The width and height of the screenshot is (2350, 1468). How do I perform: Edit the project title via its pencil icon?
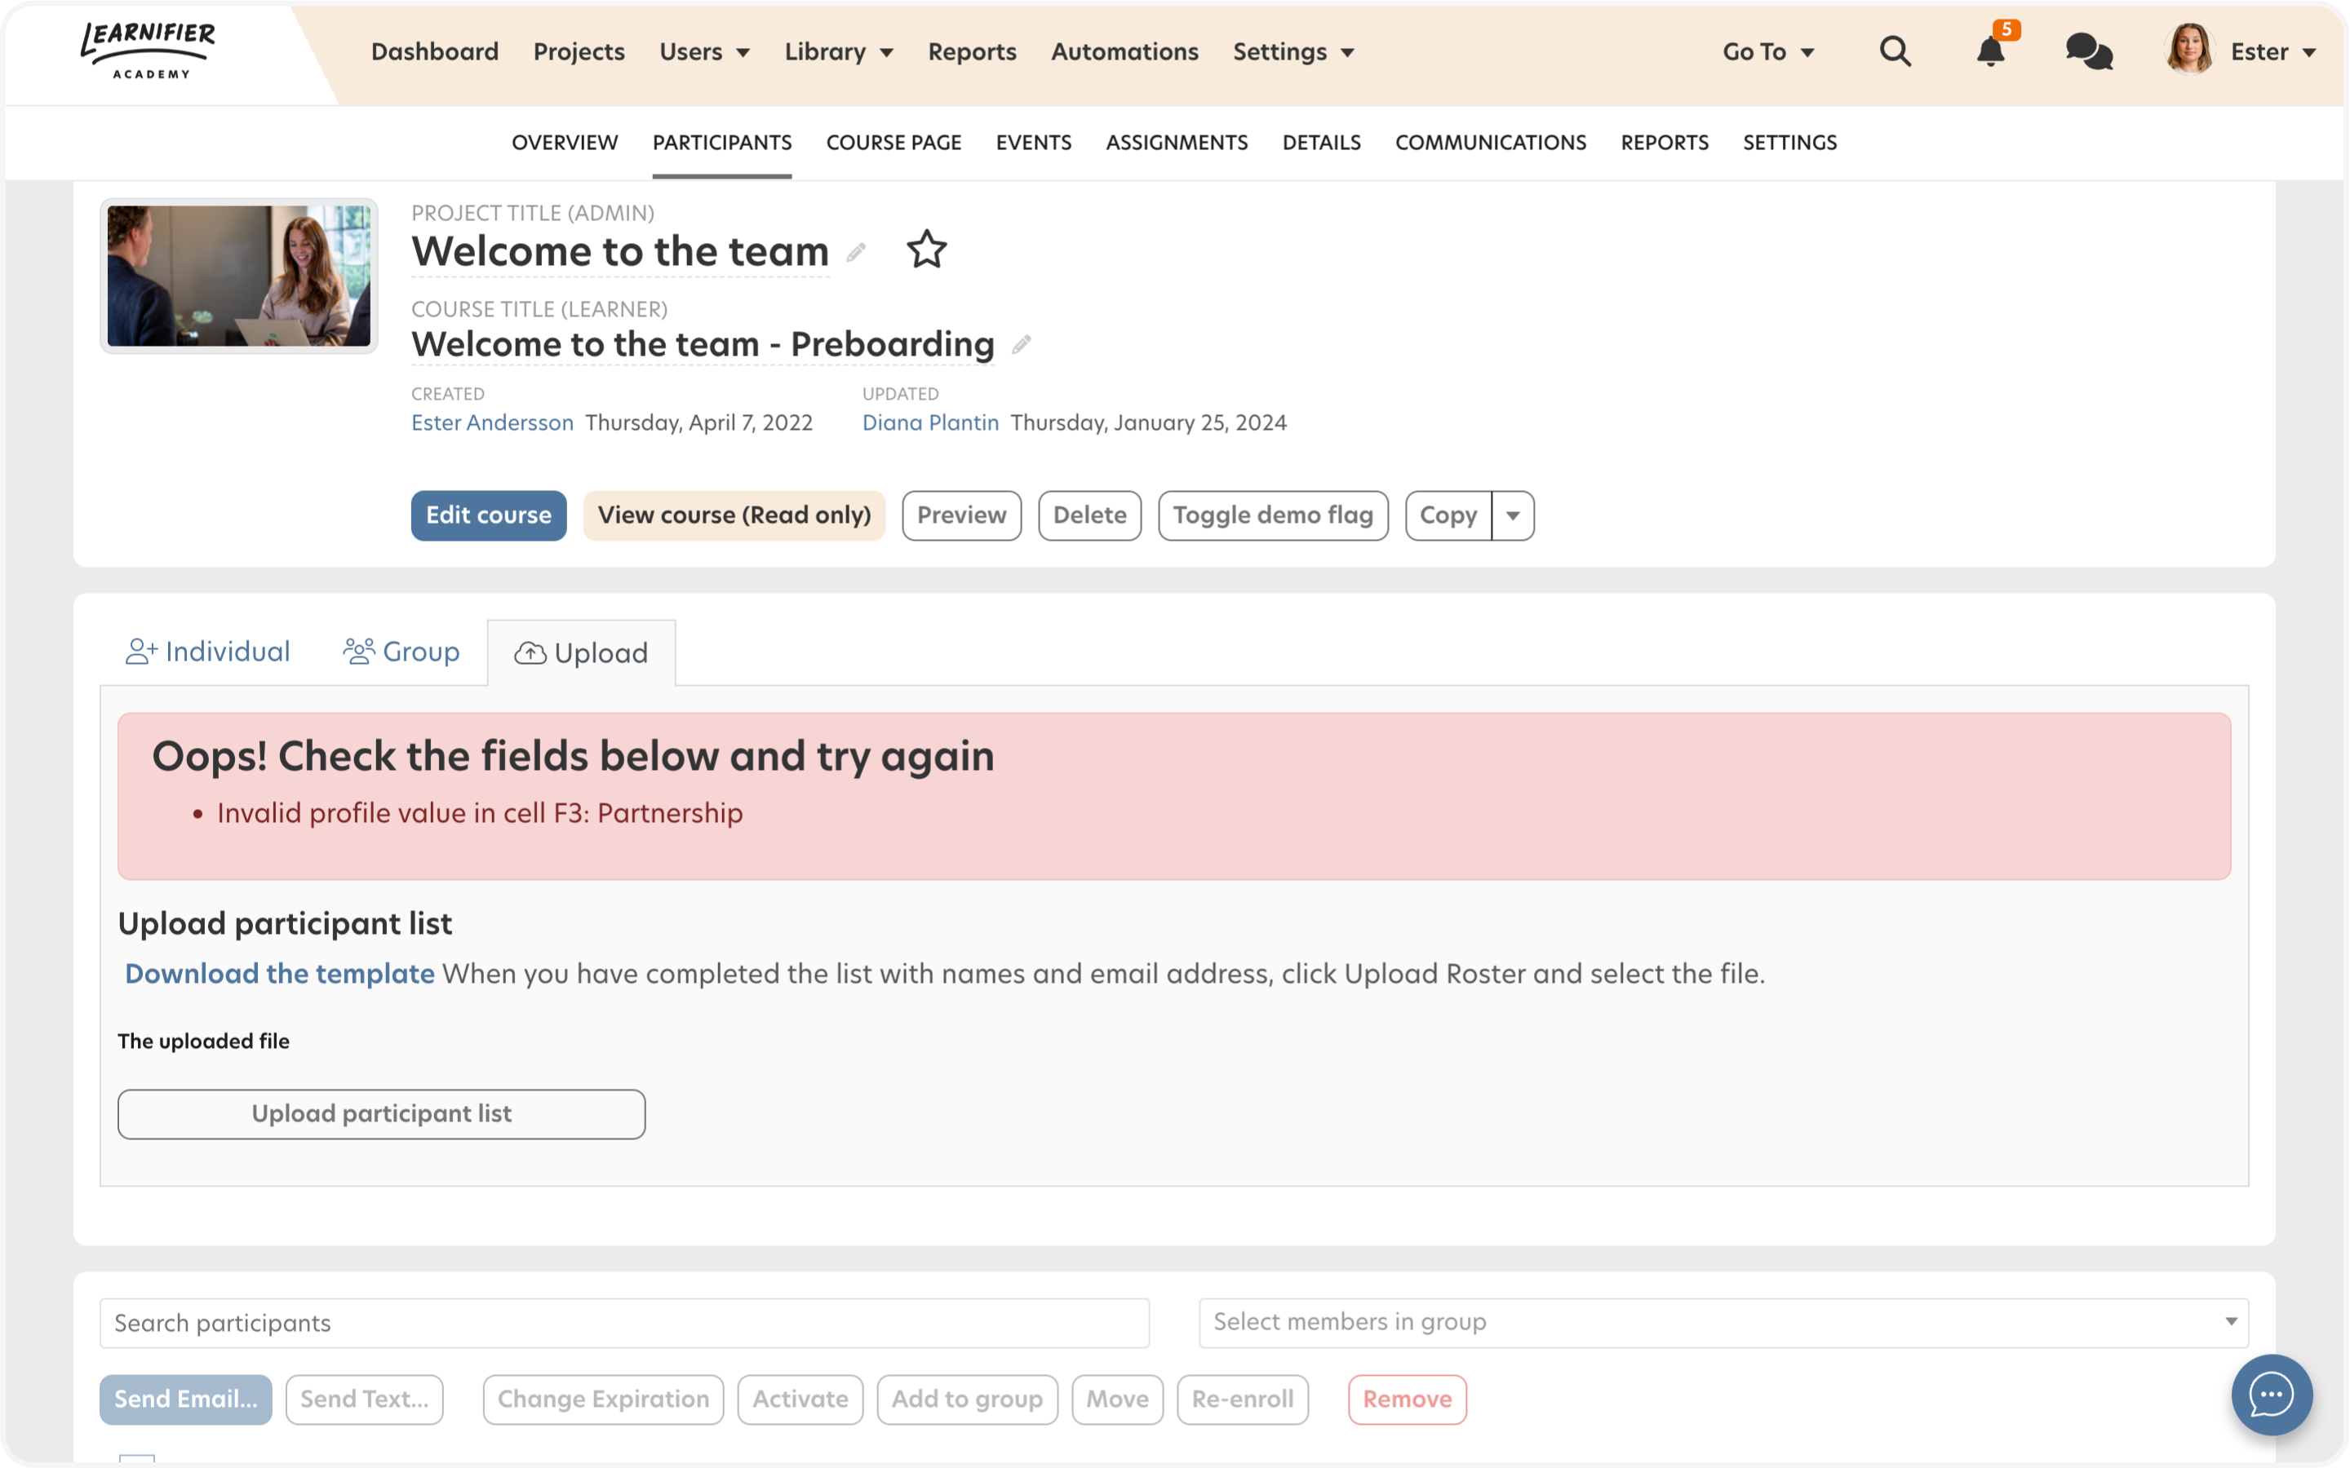click(854, 254)
